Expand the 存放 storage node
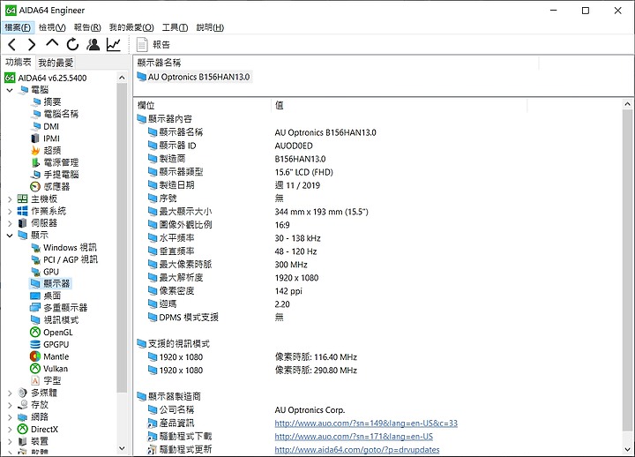Image resolution: width=635 pixels, height=457 pixels. pos(10,405)
